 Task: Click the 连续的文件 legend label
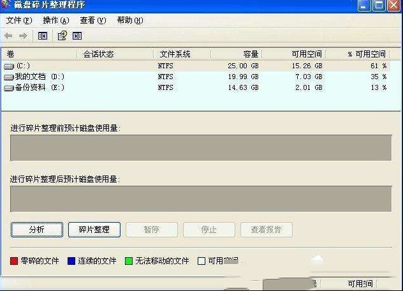click(97, 261)
